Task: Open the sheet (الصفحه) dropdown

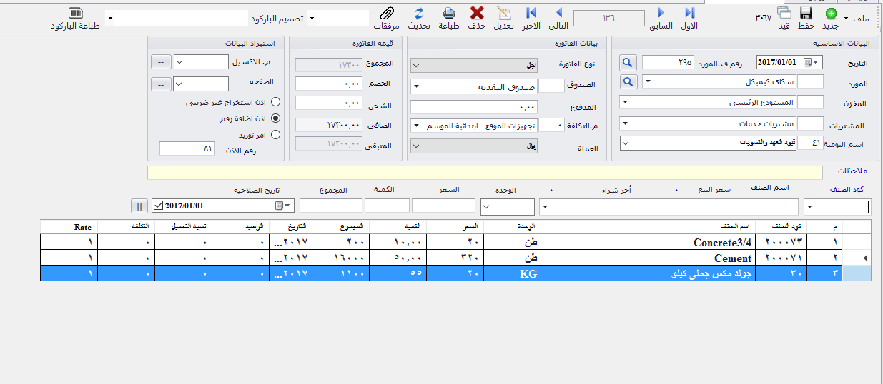Action: [x=179, y=84]
